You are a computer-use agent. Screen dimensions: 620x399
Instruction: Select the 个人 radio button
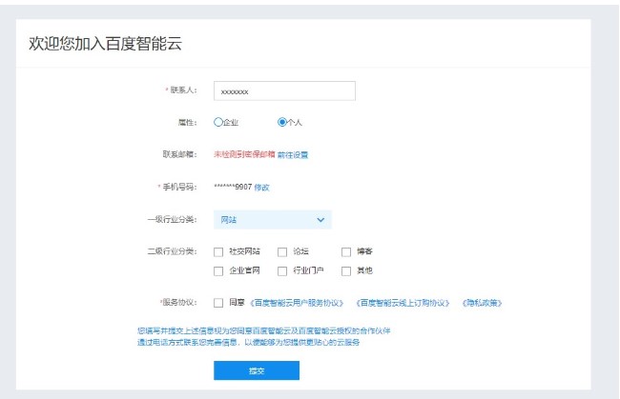pyautogui.click(x=282, y=122)
